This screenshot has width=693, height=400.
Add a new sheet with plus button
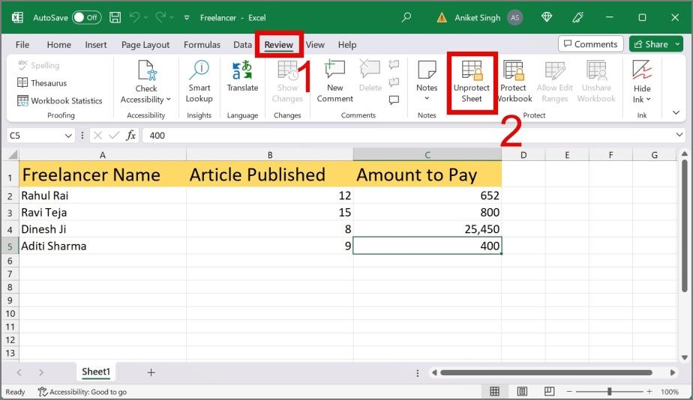click(151, 372)
